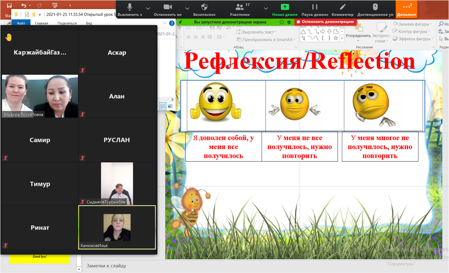The width and height of the screenshot is (449, 273).
Task: Click Преобразовать в SmartArt button
Action: click(x=265, y=40)
